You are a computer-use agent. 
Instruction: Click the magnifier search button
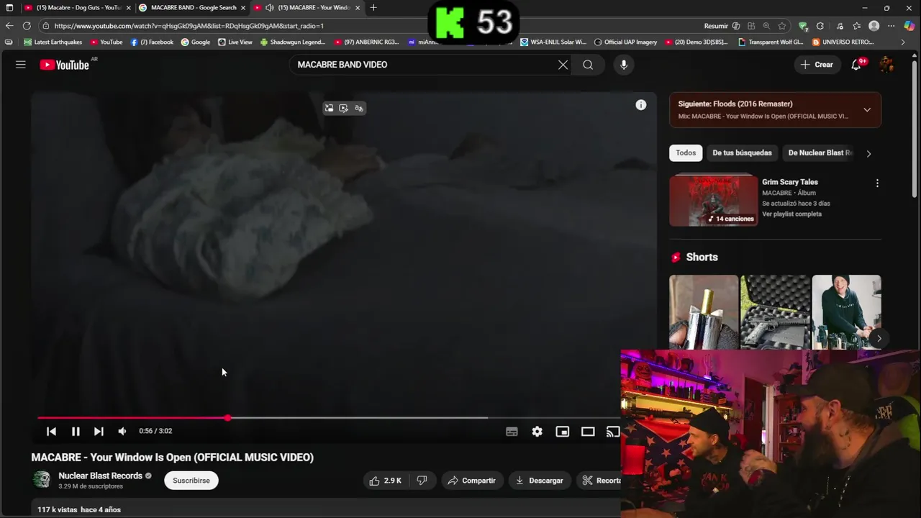click(x=588, y=65)
